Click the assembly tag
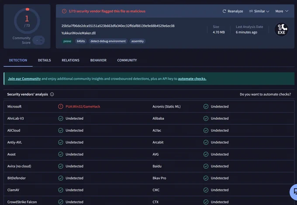This screenshot has height=205, width=297. 138,41
